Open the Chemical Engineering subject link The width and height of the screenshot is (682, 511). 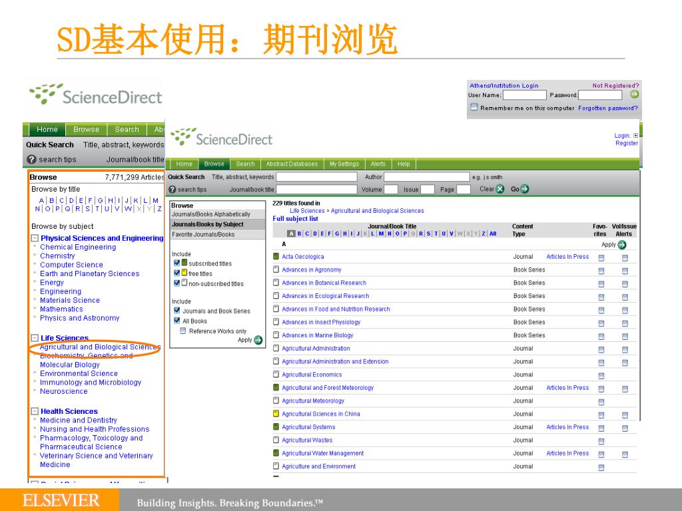[x=78, y=248]
